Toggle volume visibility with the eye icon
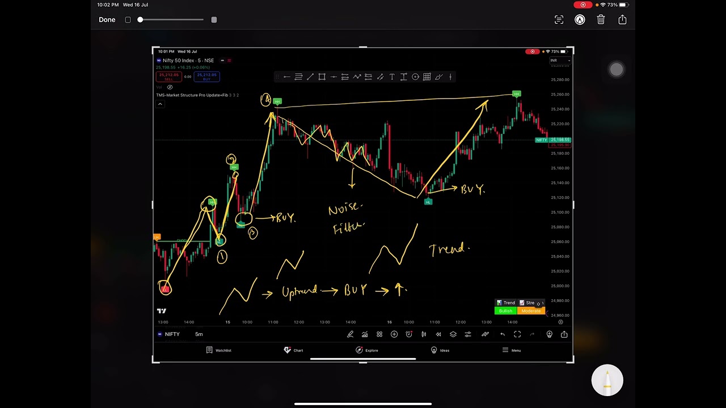Viewport: 726px width, 408px height. [170, 87]
